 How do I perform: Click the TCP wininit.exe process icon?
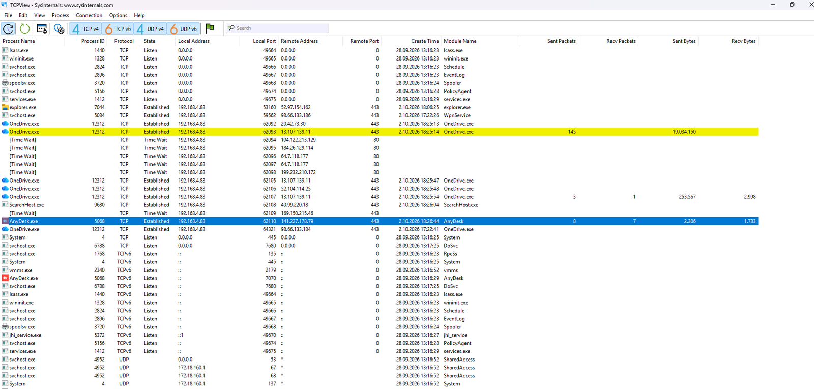click(x=5, y=58)
